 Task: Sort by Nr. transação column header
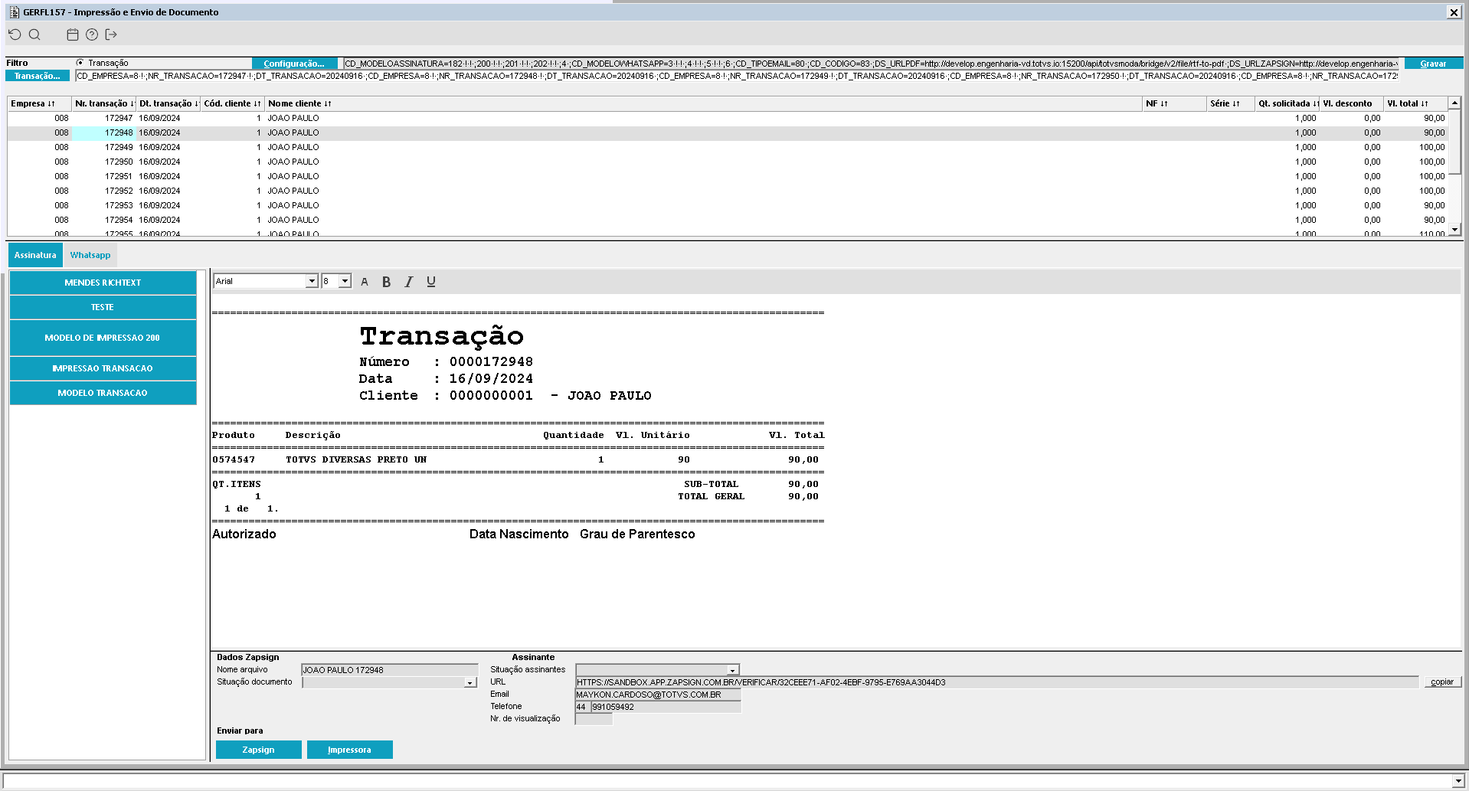tap(104, 103)
